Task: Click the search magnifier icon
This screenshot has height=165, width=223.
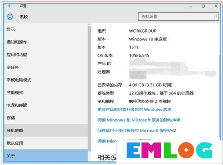Action: (x=215, y=17)
